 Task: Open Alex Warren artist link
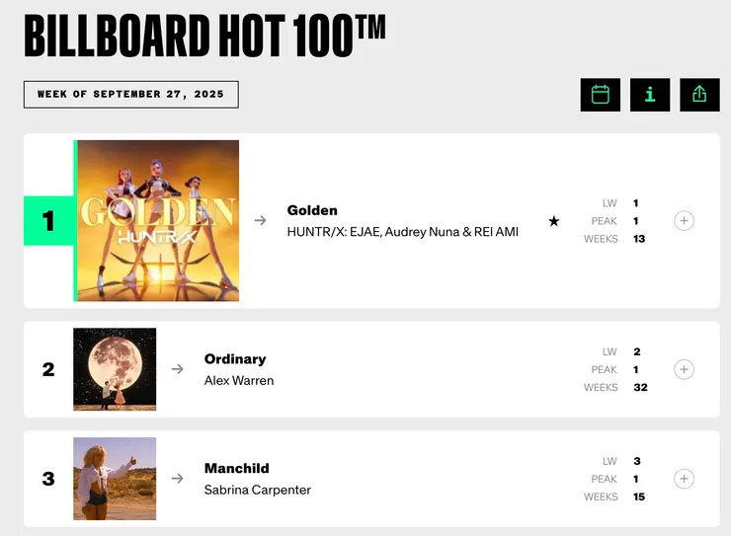[239, 380]
